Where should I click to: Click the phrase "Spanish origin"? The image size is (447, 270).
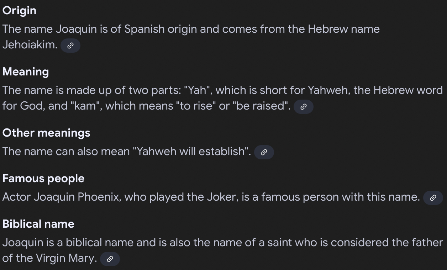click(x=160, y=29)
